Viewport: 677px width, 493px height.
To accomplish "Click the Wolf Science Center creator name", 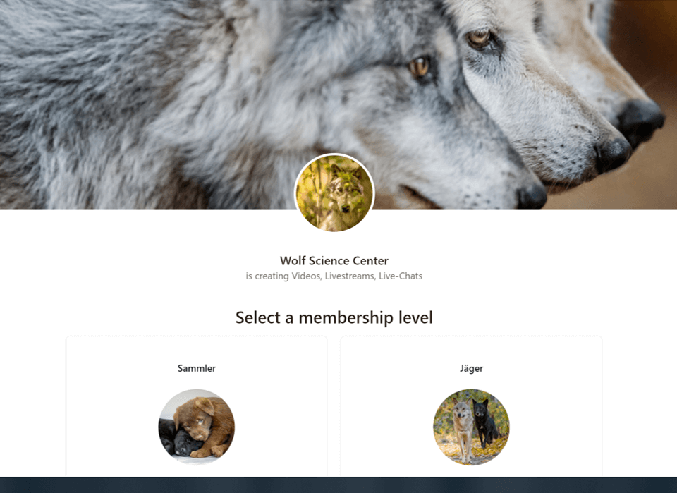I will pyautogui.click(x=334, y=261).
